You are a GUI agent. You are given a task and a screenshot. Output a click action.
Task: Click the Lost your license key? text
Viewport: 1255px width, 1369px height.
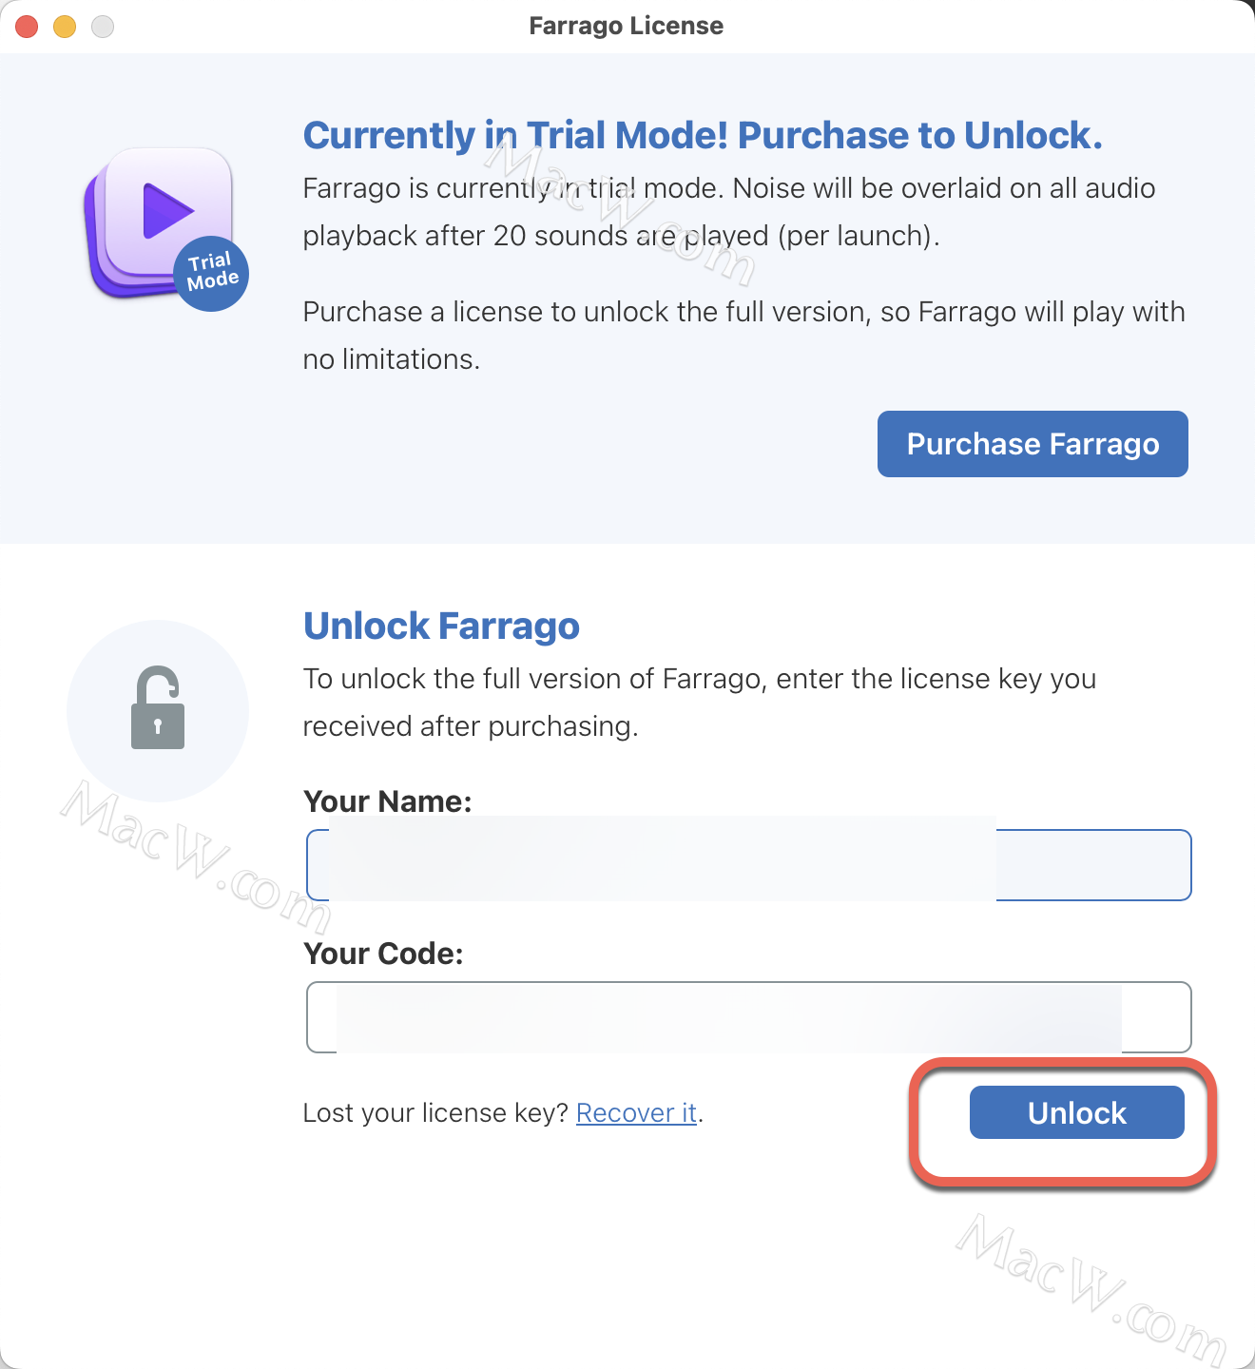click(435, 1113)
